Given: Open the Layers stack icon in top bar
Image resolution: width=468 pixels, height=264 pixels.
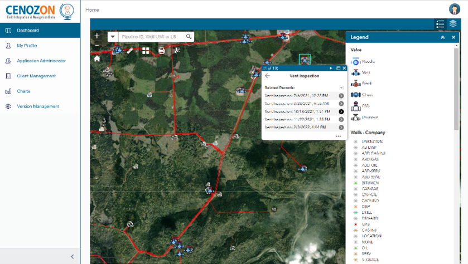Looking at the screenshot, I should 453,23.
